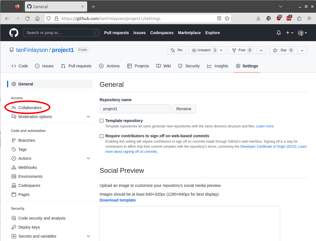Select the Settings tab
This screenshot has width=316, height=241.
247,66
